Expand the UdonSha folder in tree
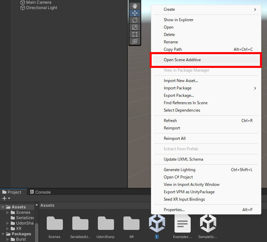Viewport: 267px width, 242px height. pos(7,223)
